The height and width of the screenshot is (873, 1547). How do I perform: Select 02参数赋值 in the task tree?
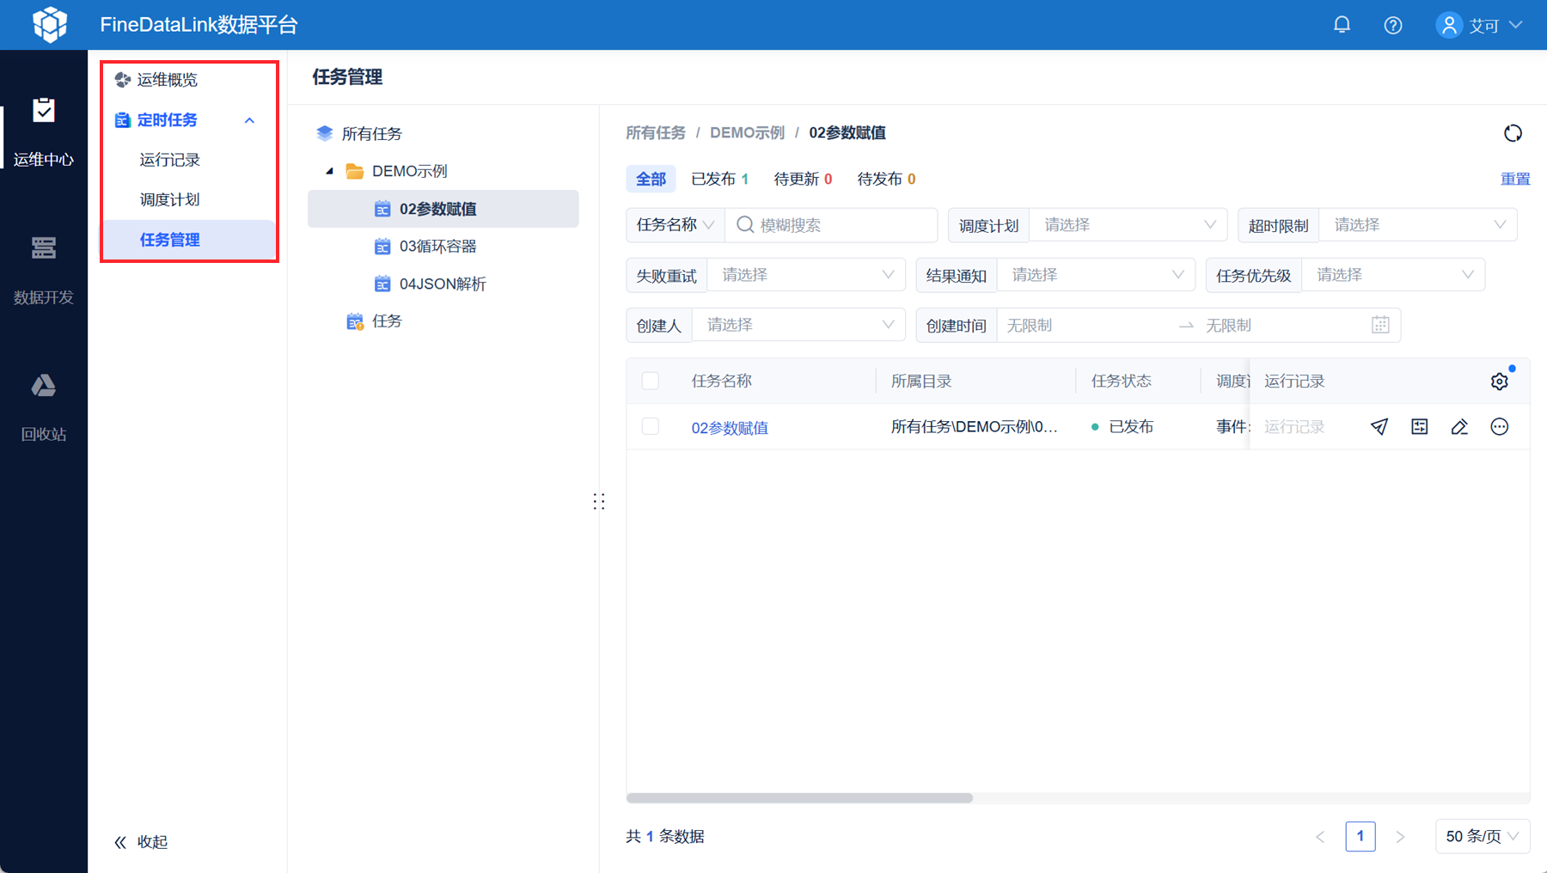443,209
